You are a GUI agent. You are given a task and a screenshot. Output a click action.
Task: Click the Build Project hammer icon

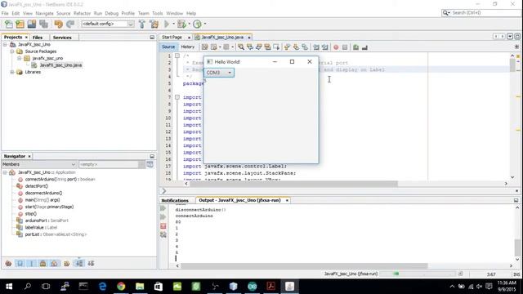click(x=142, y=24)
